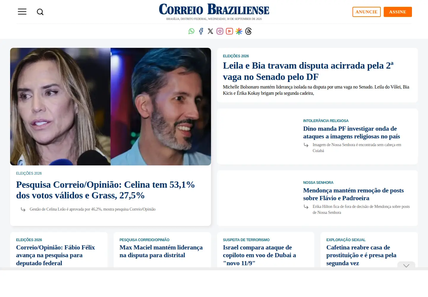
Task: Open the related link about Imagem de Nossa Senhora em Cuiabá
Action: [x=357, y=148]
